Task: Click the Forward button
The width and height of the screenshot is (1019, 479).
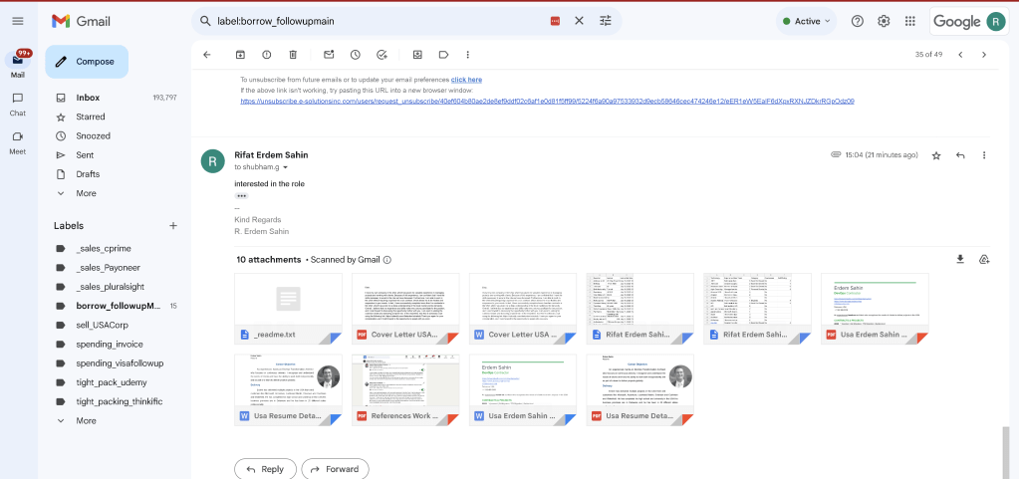Action: pyautogui.click(x=336, y=469)
